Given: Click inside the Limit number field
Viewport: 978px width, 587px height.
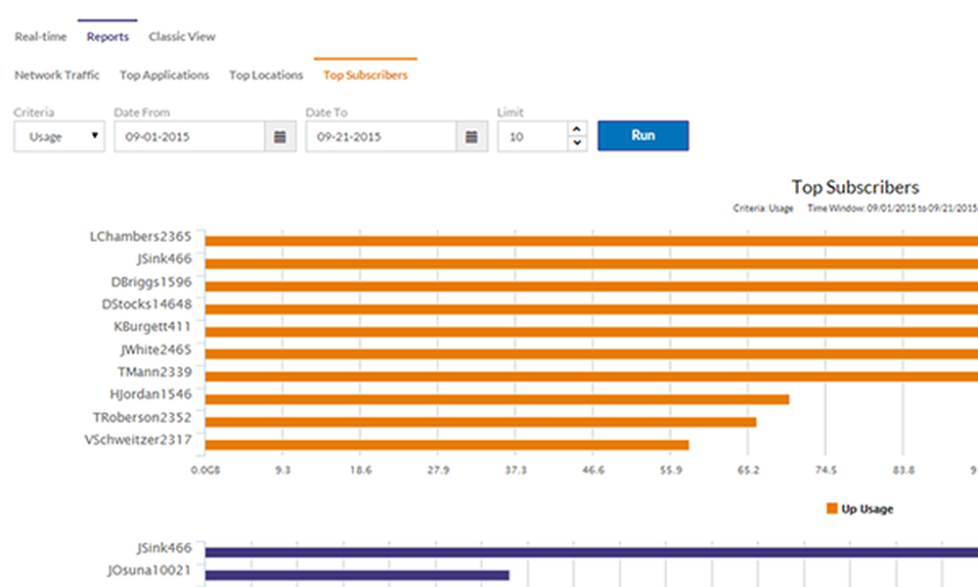Looking at the screenshot, I should tap(533, 136).
